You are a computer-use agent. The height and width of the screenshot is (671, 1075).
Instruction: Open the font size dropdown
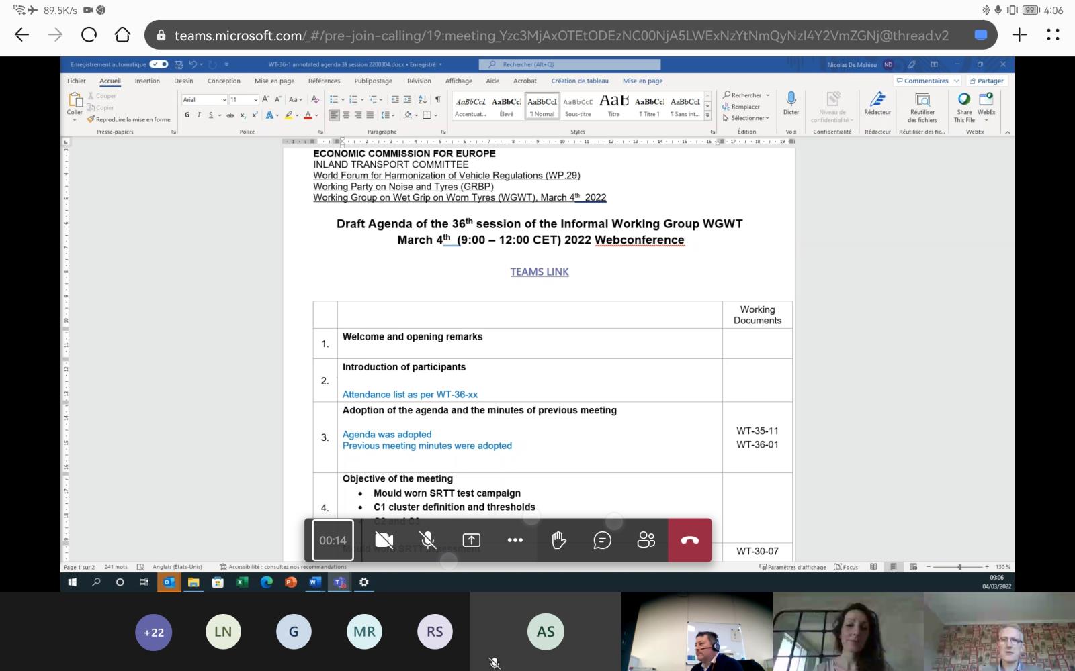[255, 100]
